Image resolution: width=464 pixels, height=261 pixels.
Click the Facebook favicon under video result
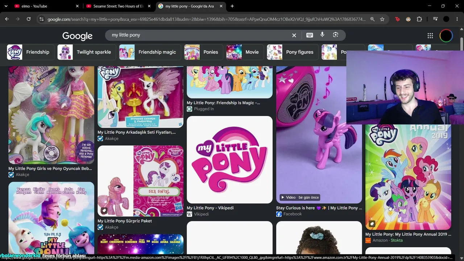click(x=279, y=214)
